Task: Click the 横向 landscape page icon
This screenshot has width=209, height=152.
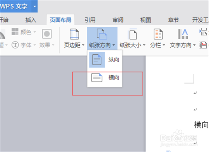Action: click(x=97, y=78)
